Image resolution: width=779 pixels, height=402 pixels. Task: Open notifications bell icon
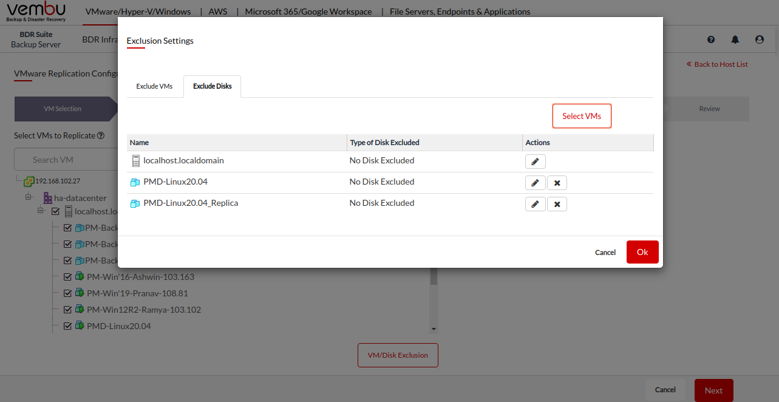[x=735, y=39]
